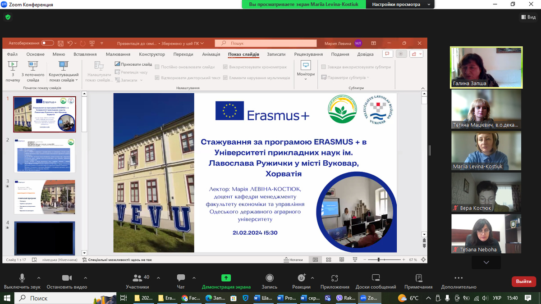Viewport: 541px width, 304px height.
Task: Open Нотатки notes pane
Action: point(293,260)
